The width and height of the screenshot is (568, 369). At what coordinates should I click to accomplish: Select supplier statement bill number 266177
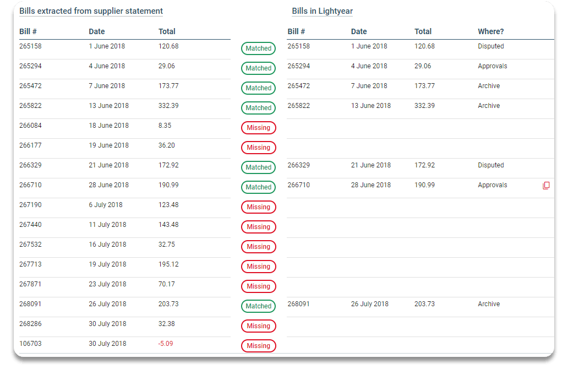pyautogui.click(x=30, y=145)
